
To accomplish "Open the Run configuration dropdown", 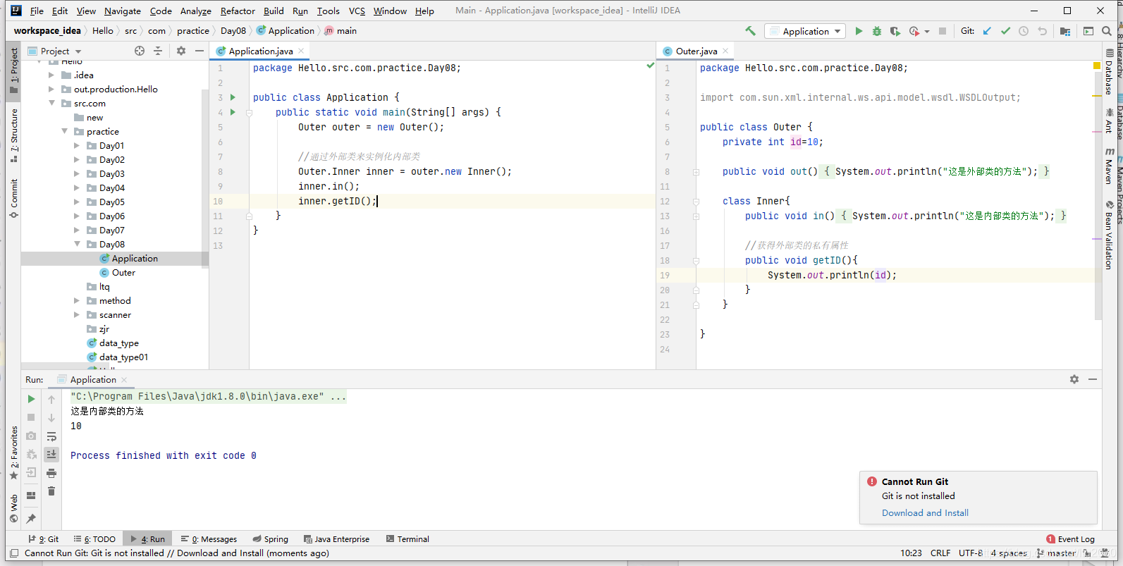I will pos(805,31).
